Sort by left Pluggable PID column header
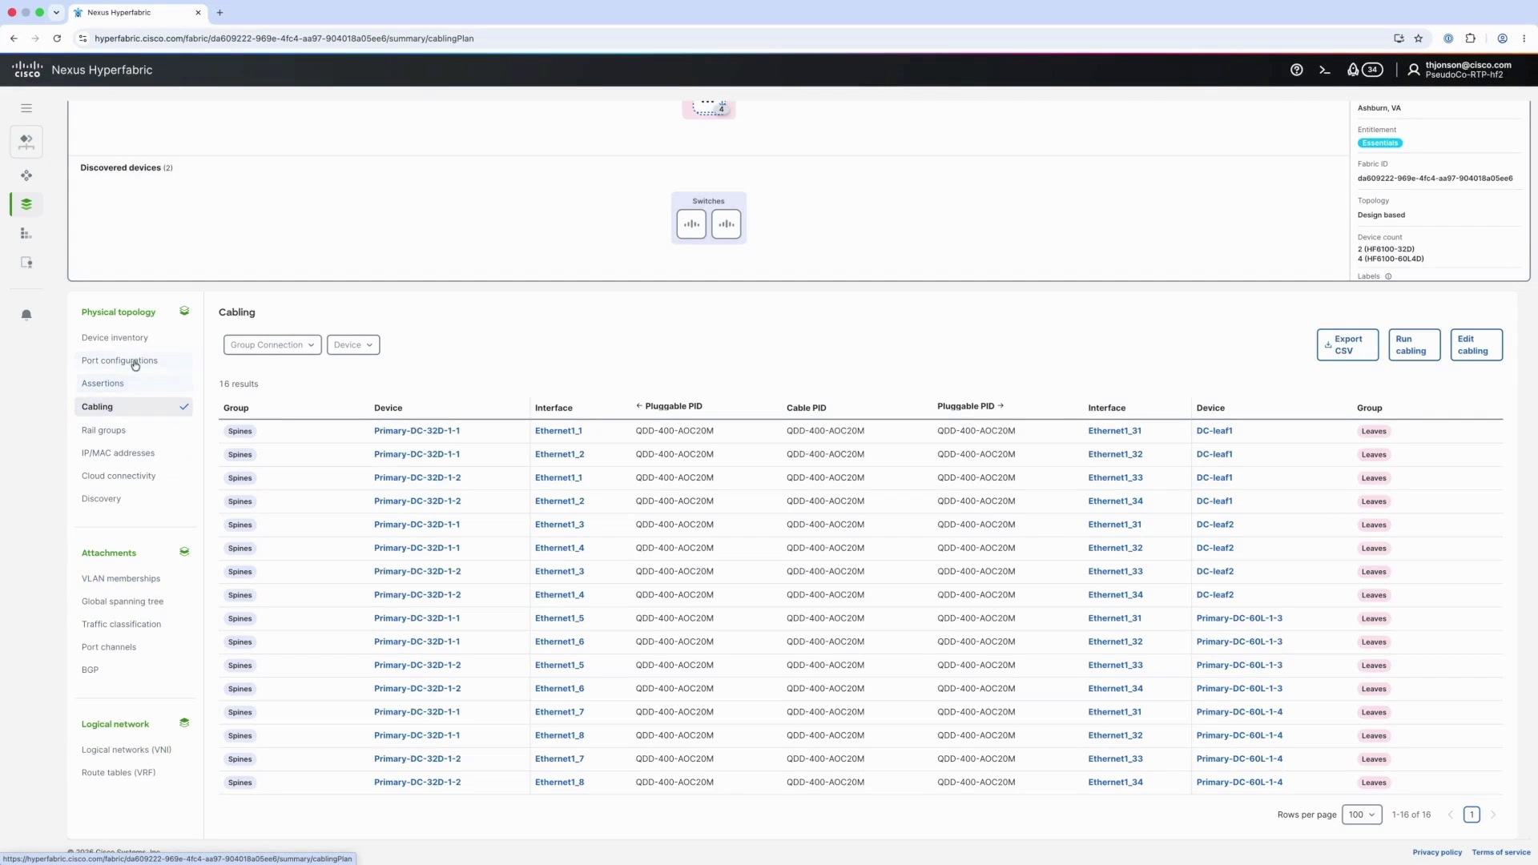Image resolution: width=1538 pixels, height=865 pixels. pos(669,406)
